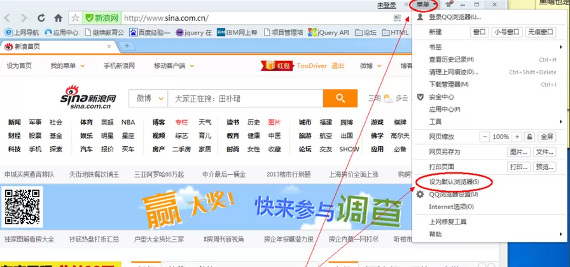The width and height of the screenshot is (570, 267).
Task: Open the jQuery API bookmark
Action: tap(328, 32)
